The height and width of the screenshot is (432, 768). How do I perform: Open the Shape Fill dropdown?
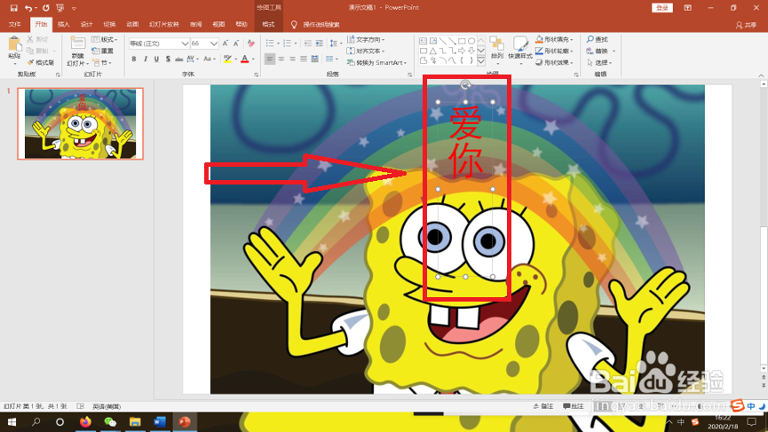point(554,39)
